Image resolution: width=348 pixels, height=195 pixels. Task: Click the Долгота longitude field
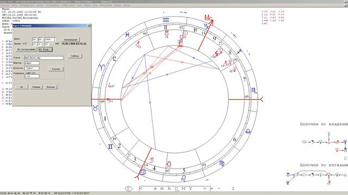(32, 68)
